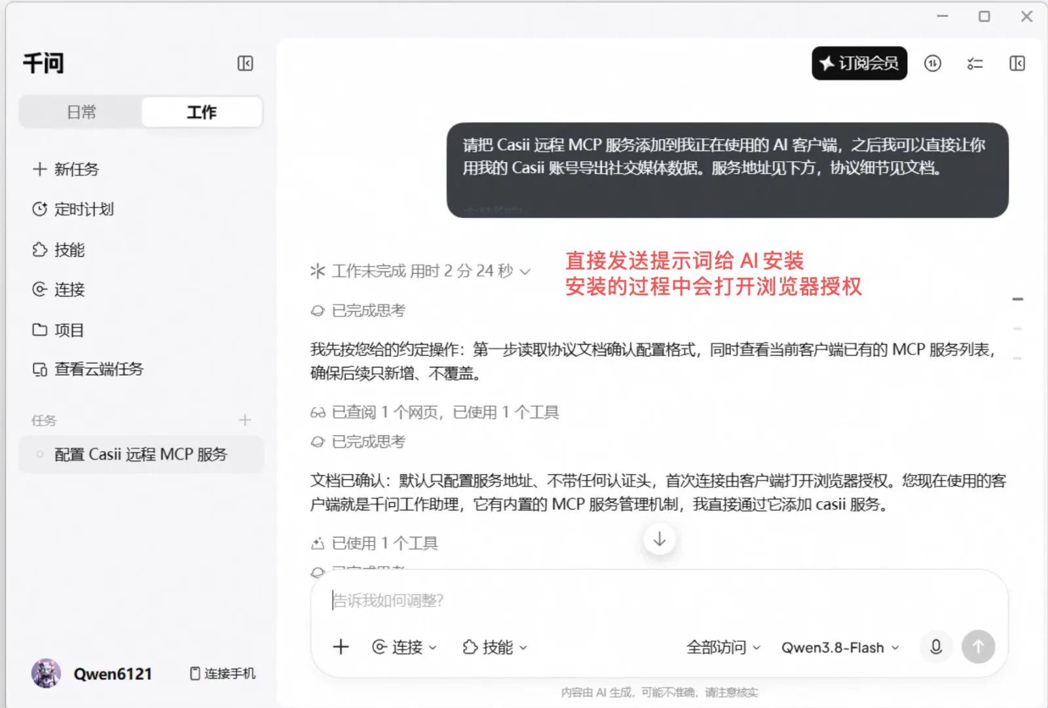This screenshot has height=708, width=1048.
Task: Open the circular counter icon in header
Action: pyautogui.click(x=933, y=64)
